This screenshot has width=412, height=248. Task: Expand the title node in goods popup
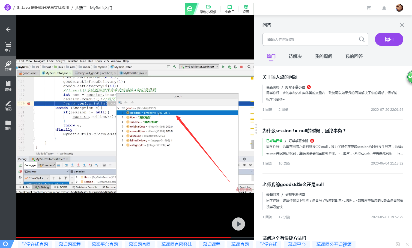point(123,117)
